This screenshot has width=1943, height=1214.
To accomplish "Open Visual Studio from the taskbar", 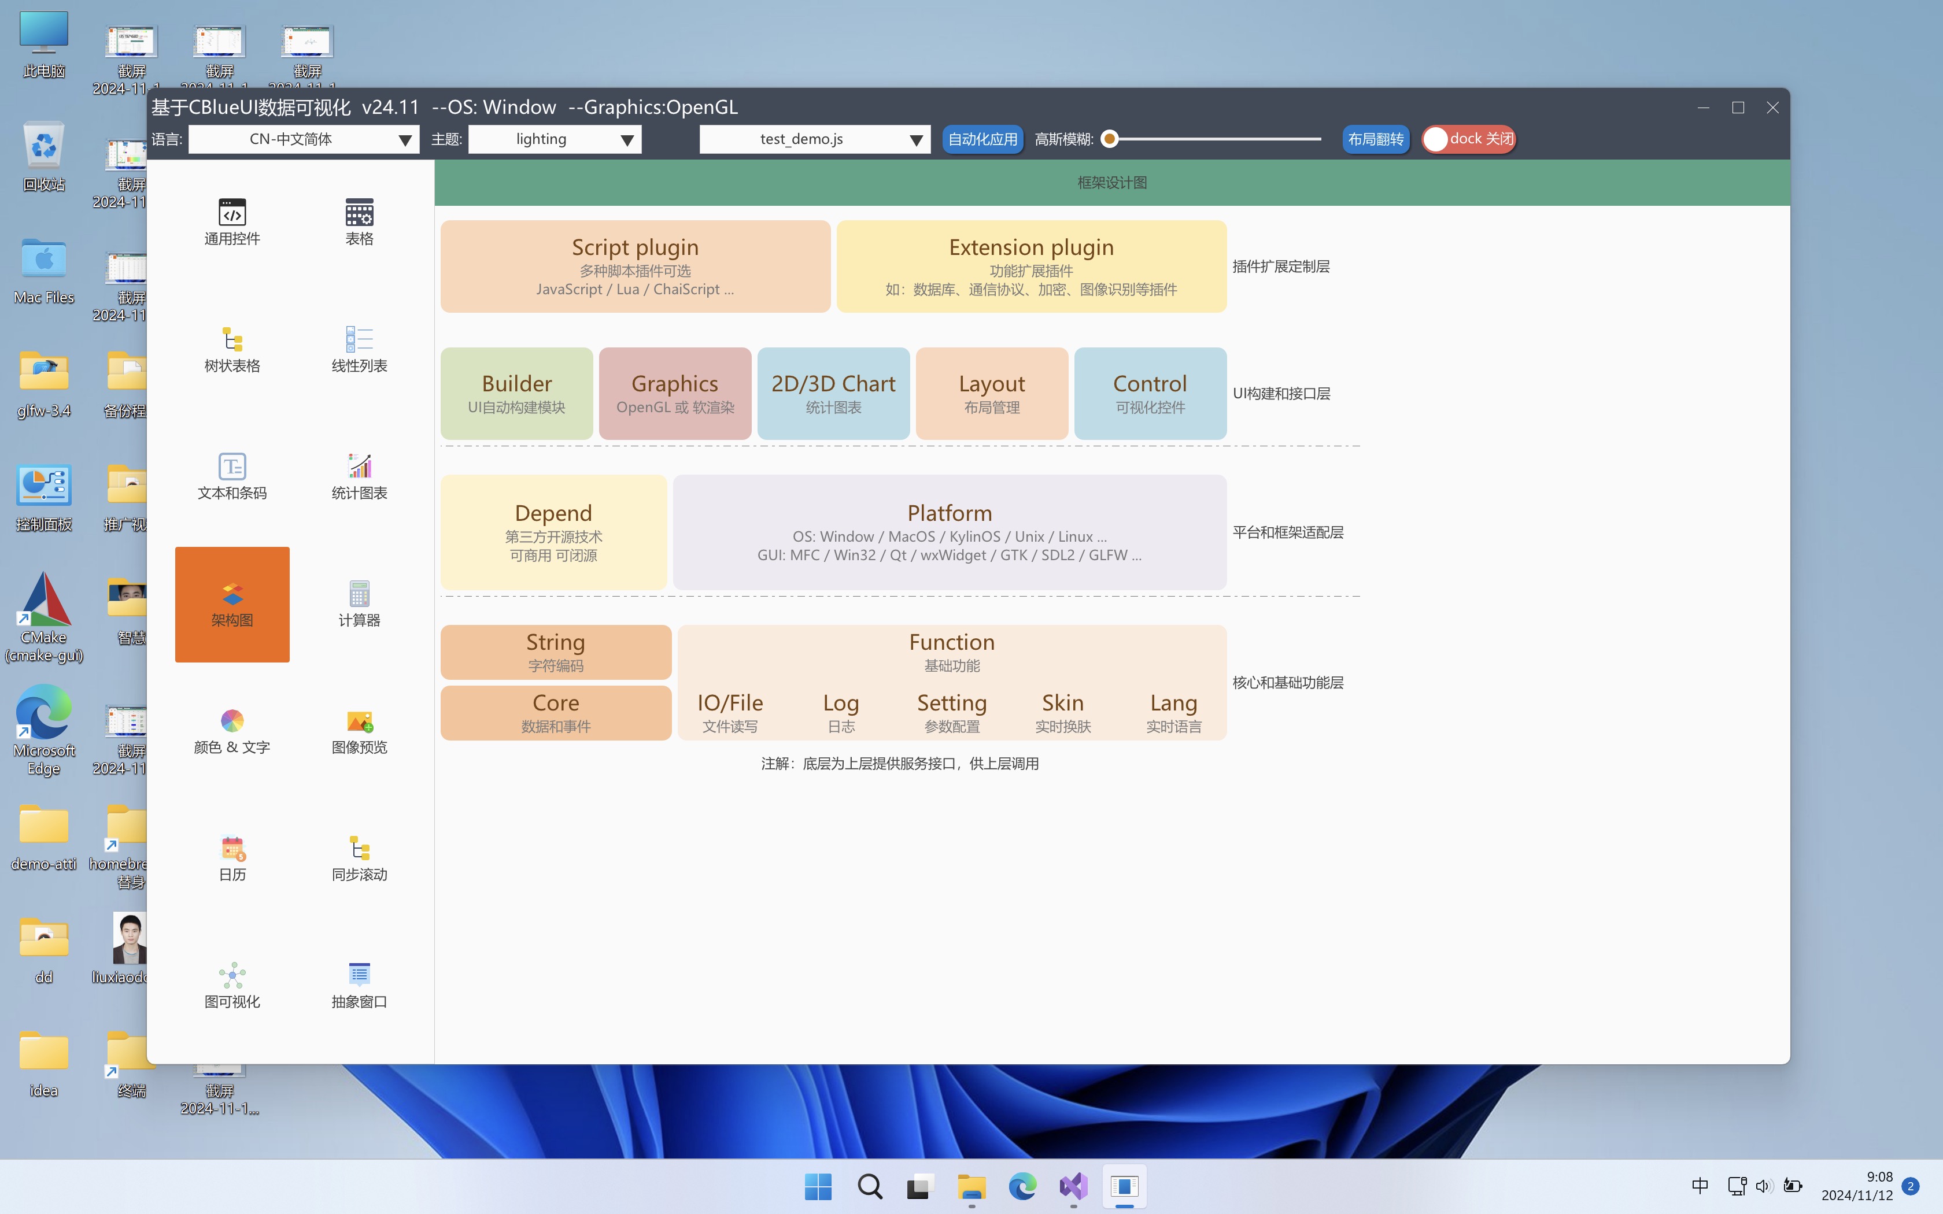I will tap(1073, 1186).
